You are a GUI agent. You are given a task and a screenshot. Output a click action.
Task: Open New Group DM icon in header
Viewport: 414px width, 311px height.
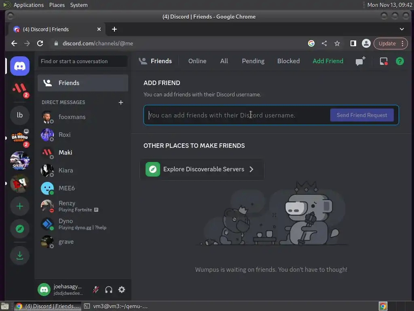tap(360, 61)
